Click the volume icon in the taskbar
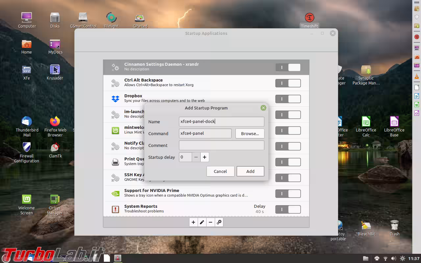The width and height of the screenshot is (421, 263). coord(393,258)
